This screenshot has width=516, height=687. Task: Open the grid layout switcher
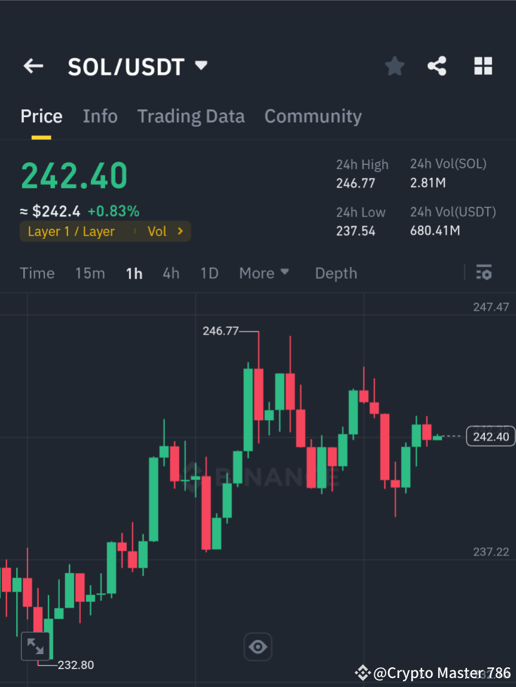[483, 66]
